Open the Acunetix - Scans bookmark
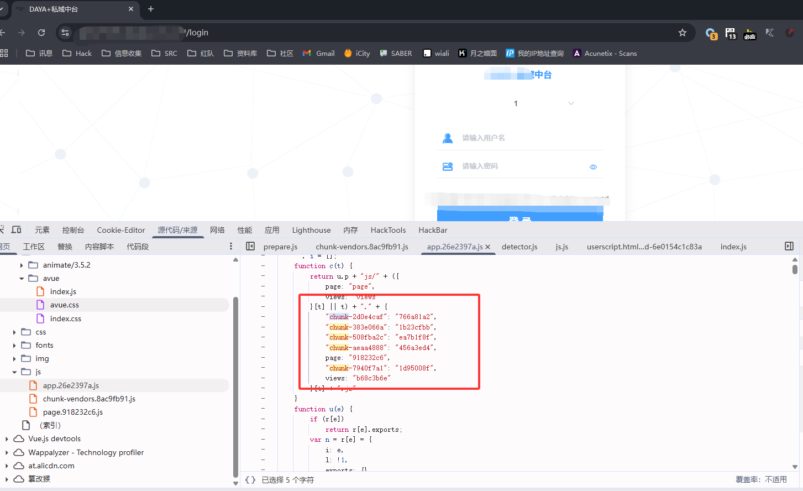 [x=605, y=54]
